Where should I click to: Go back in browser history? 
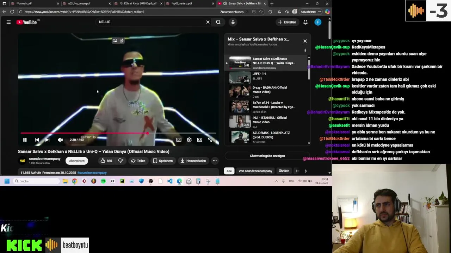pyautogui.click(x=4, y=12)
